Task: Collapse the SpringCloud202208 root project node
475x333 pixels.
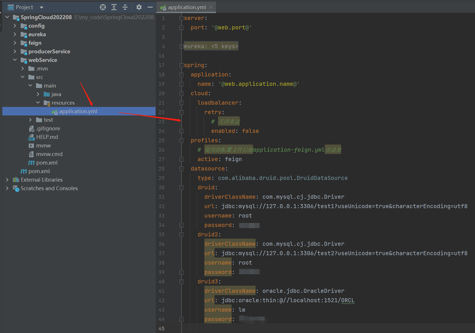Action: coord(7,17)
